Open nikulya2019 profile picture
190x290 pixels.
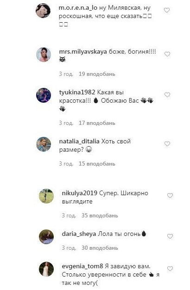point(46,196)
